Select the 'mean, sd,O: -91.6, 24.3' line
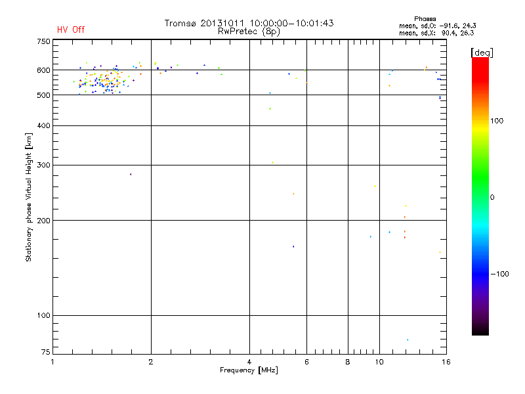The image size is (525, 394). (x=437, y=26)
